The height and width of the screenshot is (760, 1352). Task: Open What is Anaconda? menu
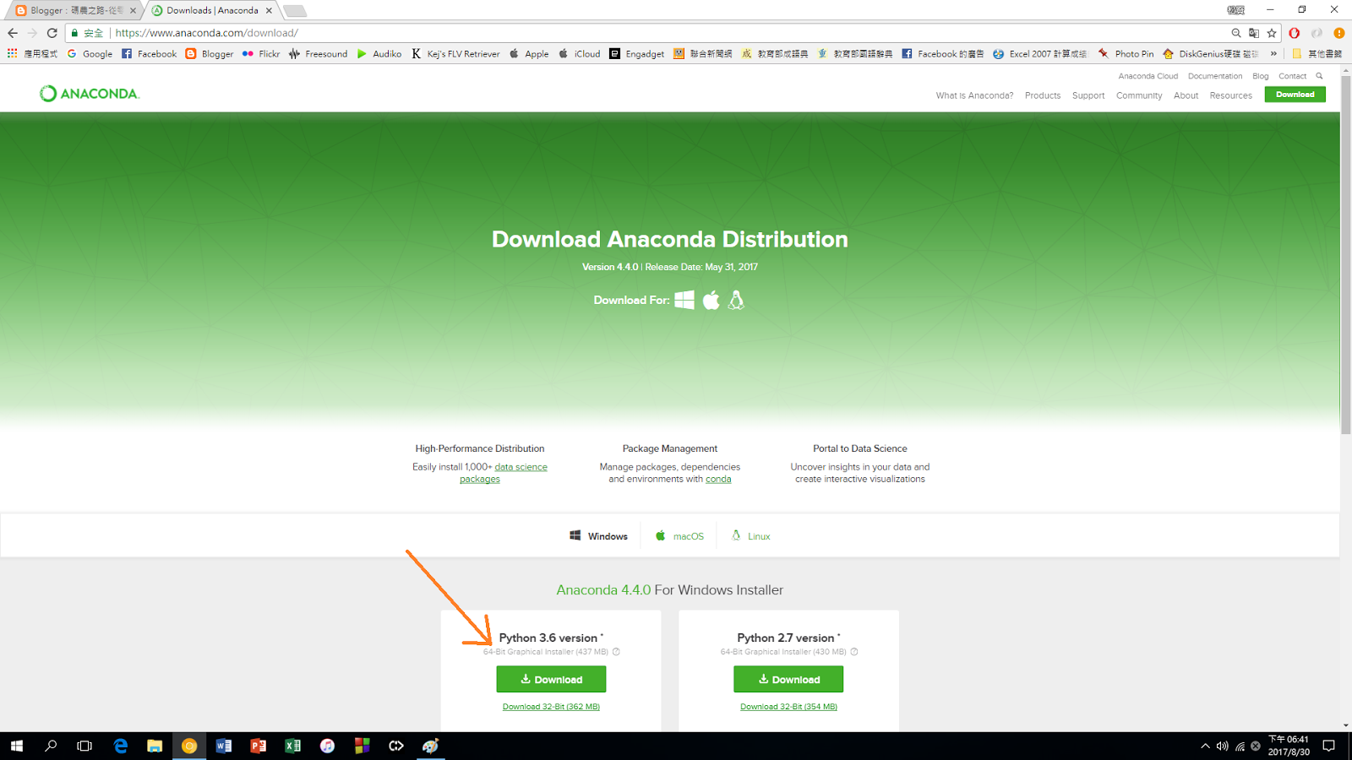click(974, 95)
